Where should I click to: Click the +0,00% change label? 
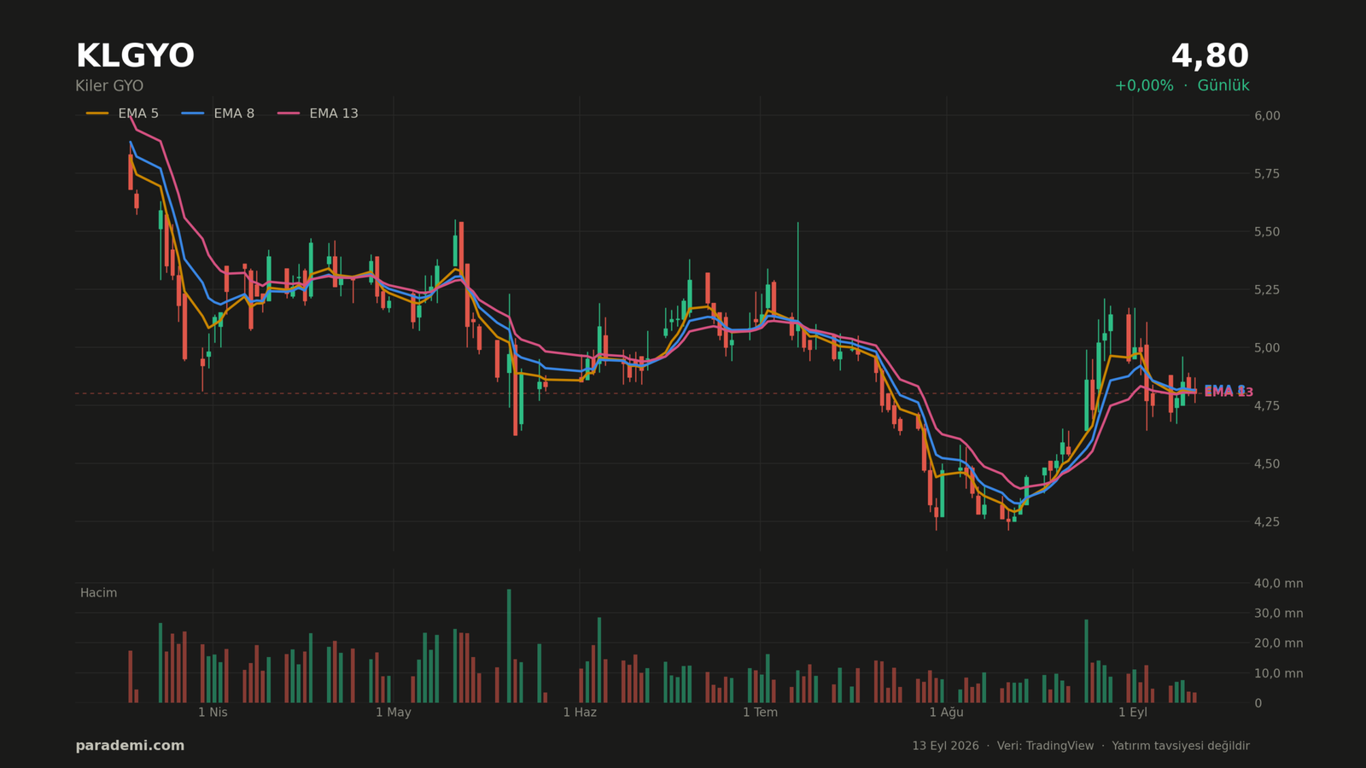point(1144,85)
